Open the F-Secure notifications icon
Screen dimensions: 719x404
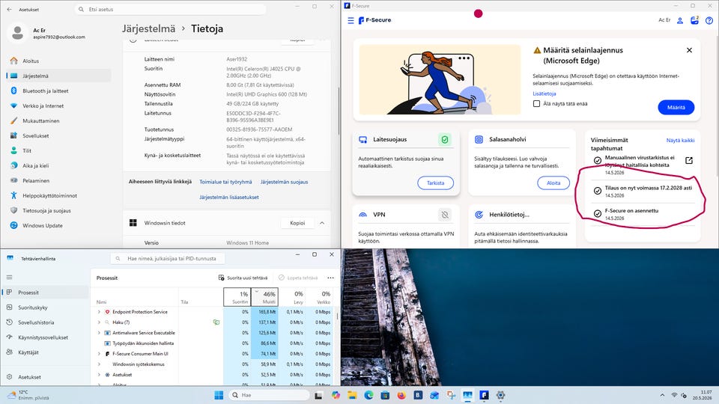pyautogui.click(x=695, y=20)
